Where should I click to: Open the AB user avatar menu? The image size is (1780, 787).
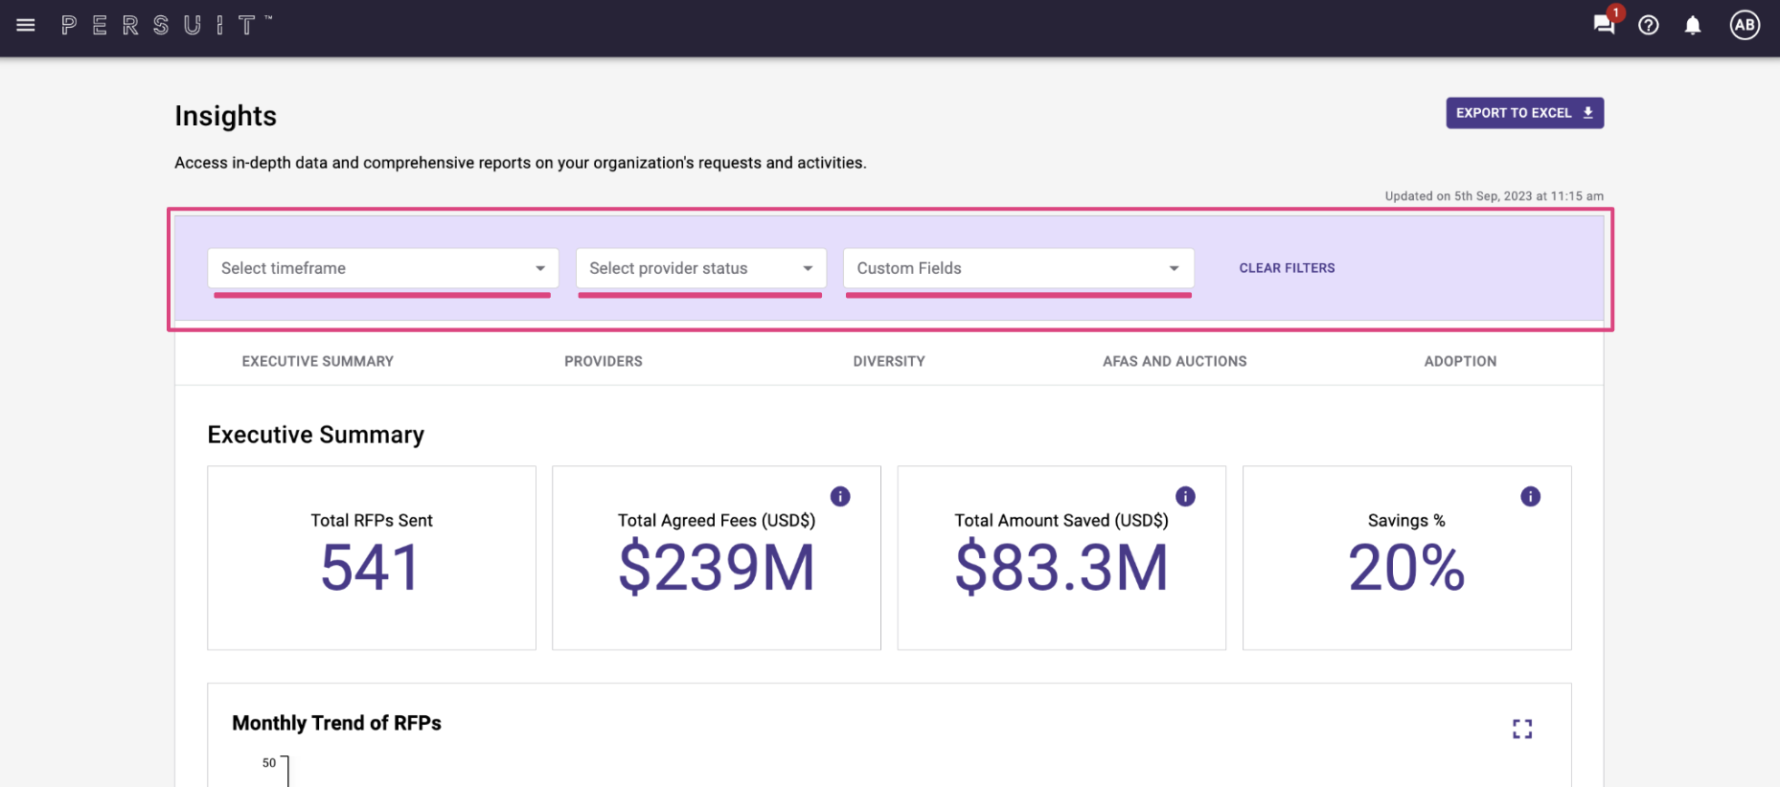pyautogui.click(x=1745, y=25)
